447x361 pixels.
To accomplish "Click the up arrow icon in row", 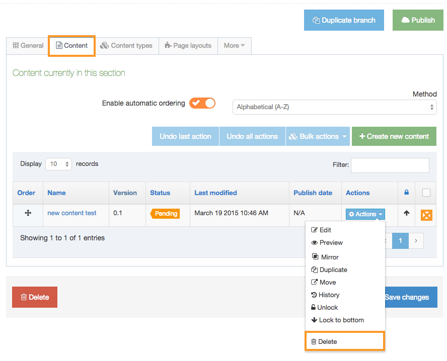I will [406, 213].
